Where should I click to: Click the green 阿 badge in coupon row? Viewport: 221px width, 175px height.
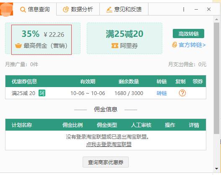click(42, 93)
